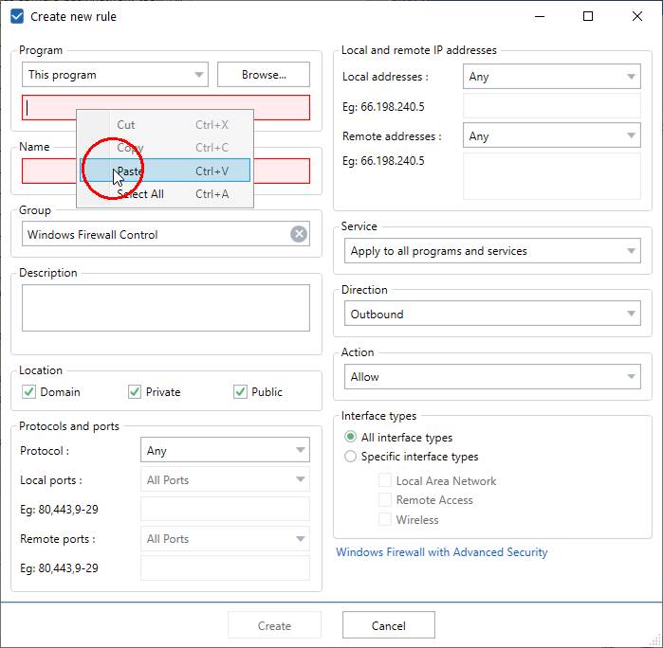The height and width of the screenshot is (648, 663).
Task: Select All interface types radio button
Action: point(351,438)
